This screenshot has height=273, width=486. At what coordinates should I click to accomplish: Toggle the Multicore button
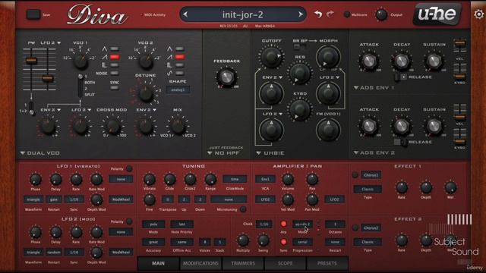click(x=347, y=14)
